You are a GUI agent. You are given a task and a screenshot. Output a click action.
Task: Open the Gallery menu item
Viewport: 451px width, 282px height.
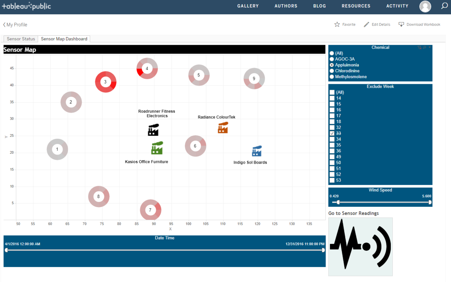pos(248,6)
